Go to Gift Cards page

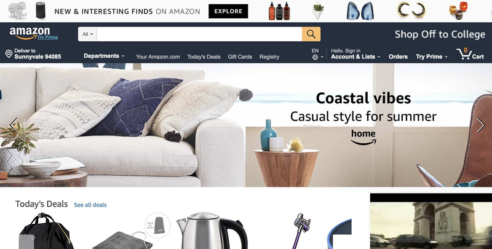tap(240, 57)
